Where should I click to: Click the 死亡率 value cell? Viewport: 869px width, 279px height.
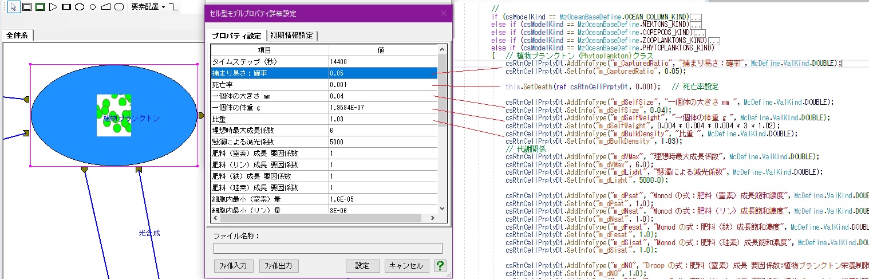[x=382, y=85]
